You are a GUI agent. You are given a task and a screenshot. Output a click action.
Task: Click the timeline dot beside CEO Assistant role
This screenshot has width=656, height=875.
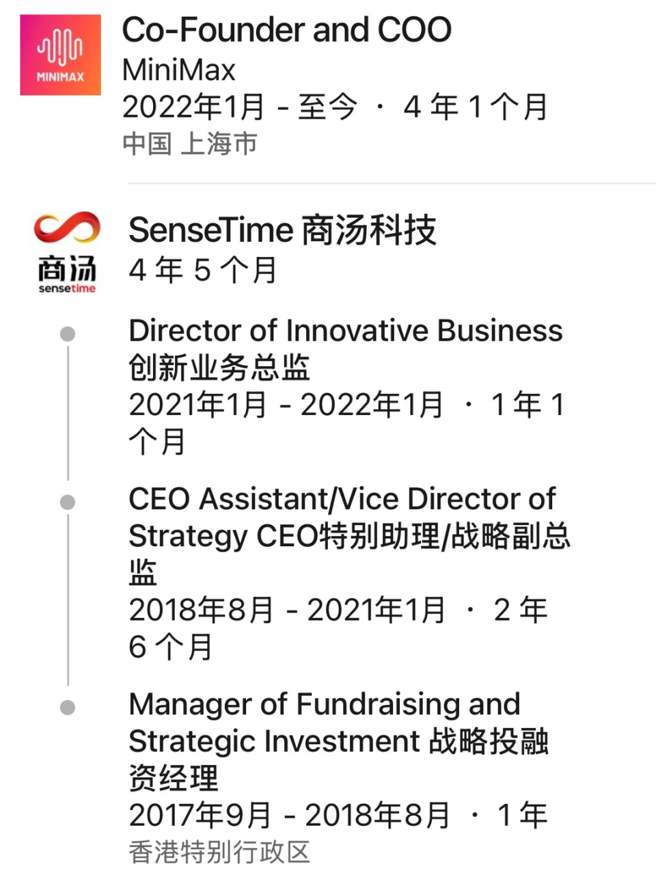click(x=67, y=501)
